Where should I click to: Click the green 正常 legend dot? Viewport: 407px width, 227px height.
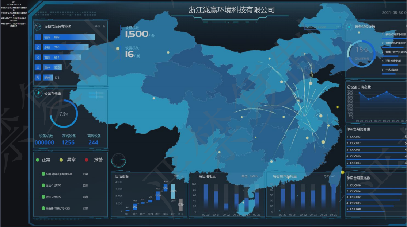38,160
